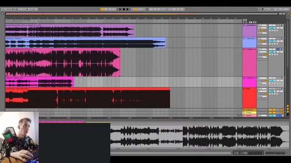
Task: Select the Master track header
Action: click(x=249, y=115)
